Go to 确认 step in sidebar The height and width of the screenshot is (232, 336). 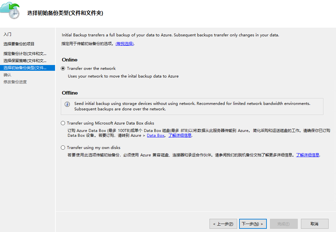tap(7, 75)
